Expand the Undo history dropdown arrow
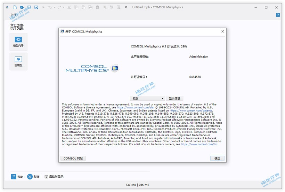This screenshot has width=285, height=192. click(x=54, y=7)
